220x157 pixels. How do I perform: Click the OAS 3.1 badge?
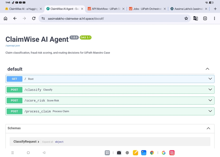coord(86,38)
